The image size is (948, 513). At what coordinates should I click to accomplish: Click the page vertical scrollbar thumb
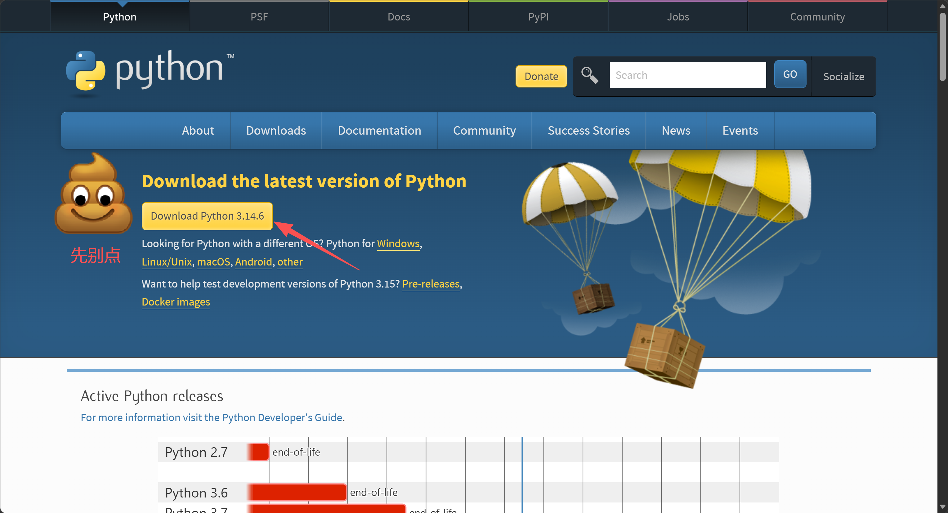(942, 47)
